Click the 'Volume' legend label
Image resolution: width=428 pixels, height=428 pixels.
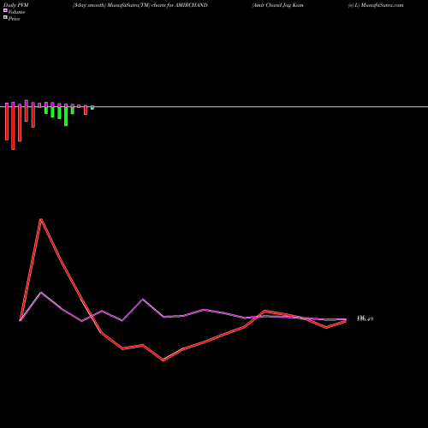click(x=16, y=12)
